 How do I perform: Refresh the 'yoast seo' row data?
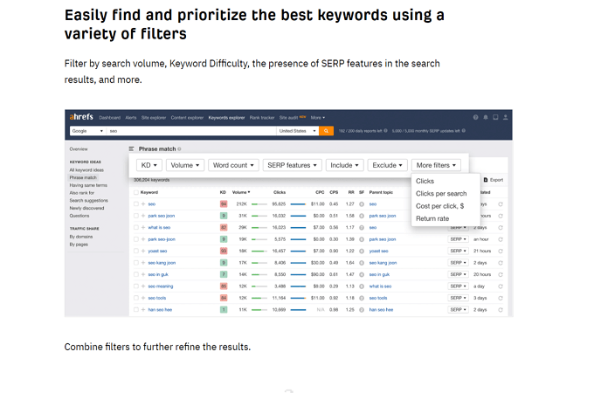[x=501, y=251]
